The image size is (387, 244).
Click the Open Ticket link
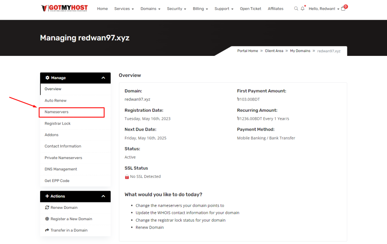[251, 9]
